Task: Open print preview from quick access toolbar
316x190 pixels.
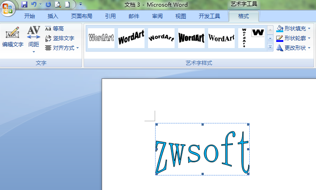Action: [57, 4]
